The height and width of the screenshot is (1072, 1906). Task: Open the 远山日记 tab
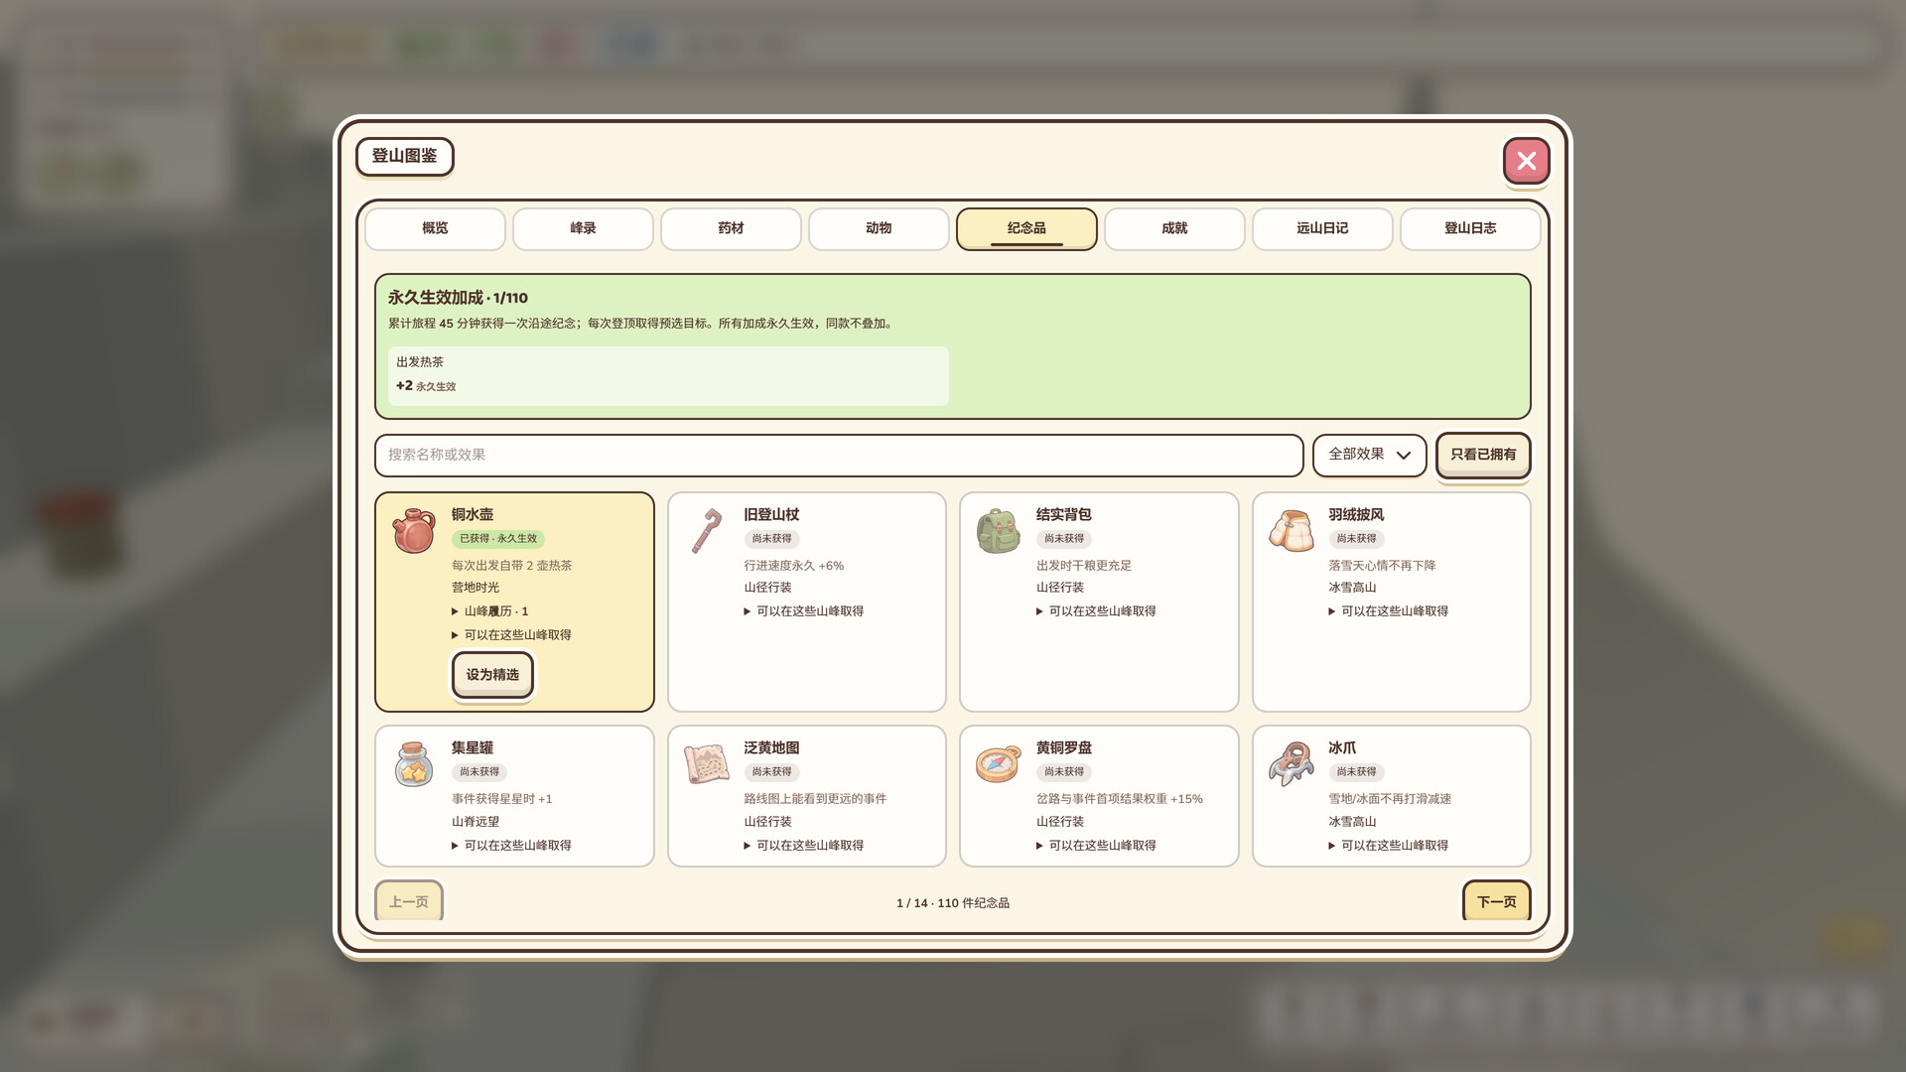1322,228
